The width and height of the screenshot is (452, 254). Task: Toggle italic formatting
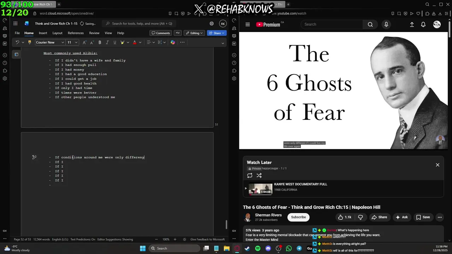tap(107, 42)
